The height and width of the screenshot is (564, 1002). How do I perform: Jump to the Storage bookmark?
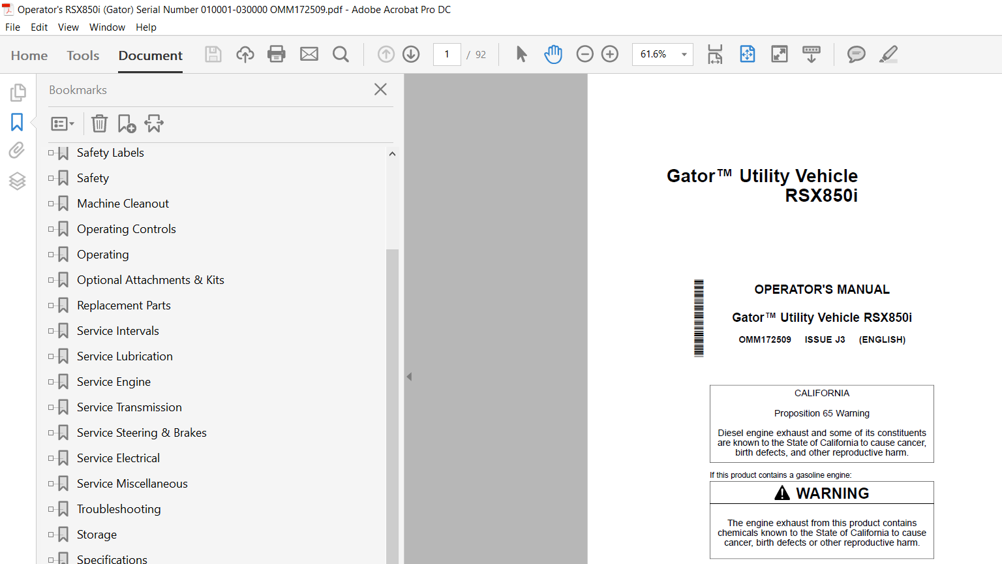coord(97,535)
